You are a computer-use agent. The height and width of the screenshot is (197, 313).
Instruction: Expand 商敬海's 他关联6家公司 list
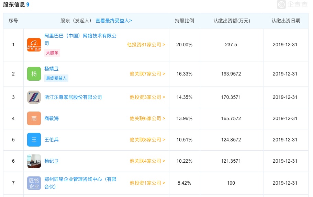[147, 118]
